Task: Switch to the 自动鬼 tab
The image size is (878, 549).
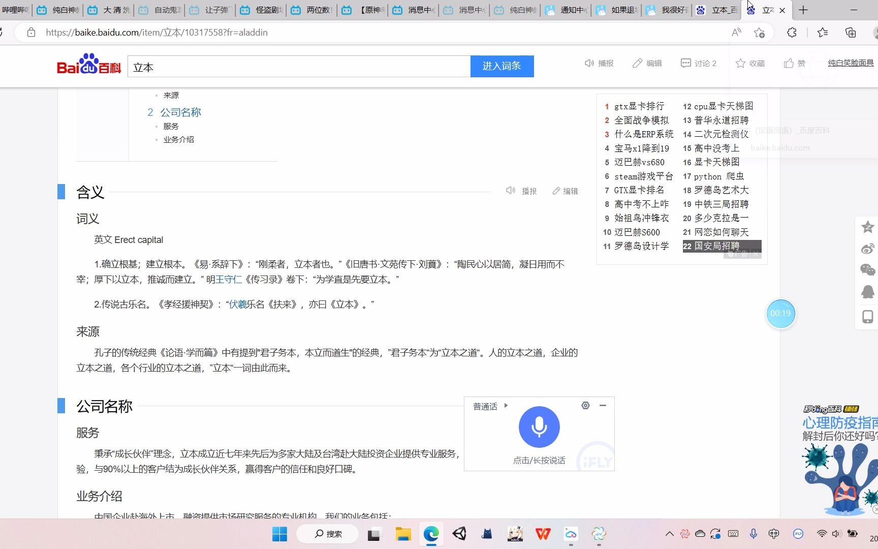Action: [160, 10]
